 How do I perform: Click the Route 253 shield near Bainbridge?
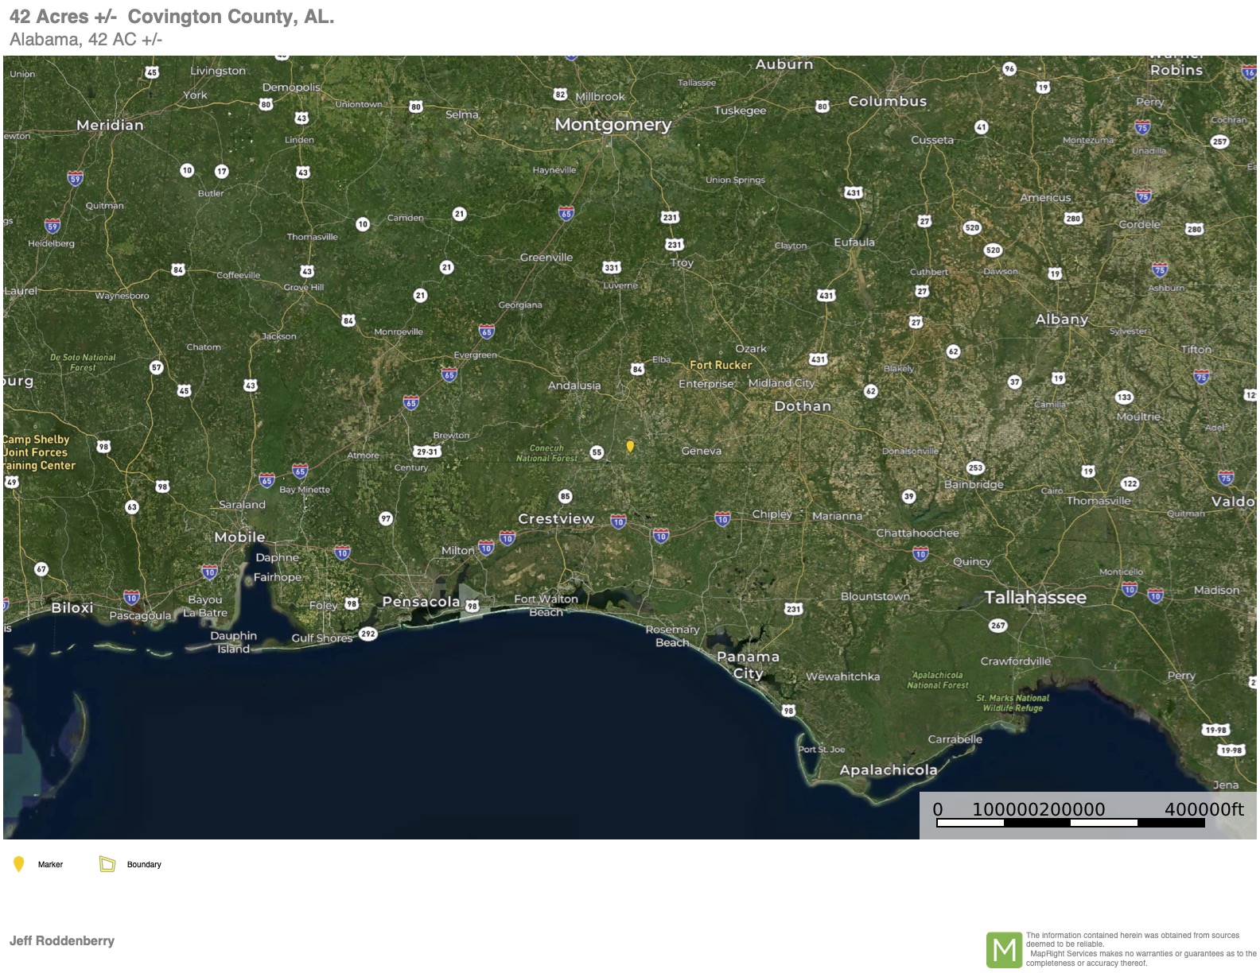975,467
